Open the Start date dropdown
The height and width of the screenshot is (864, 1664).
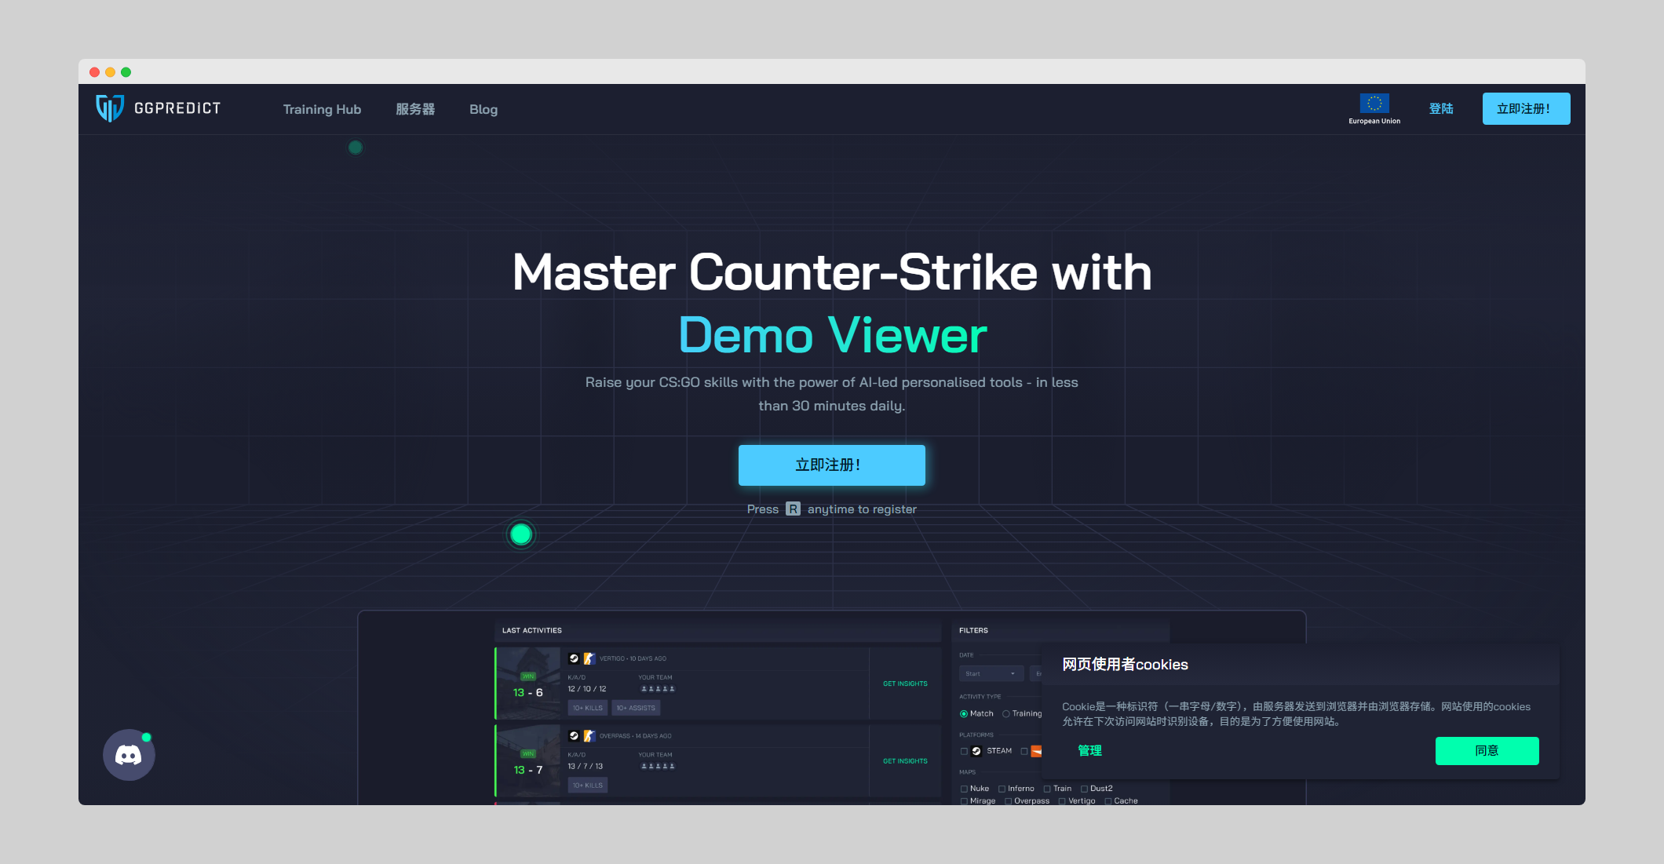[x=991, y=673]
